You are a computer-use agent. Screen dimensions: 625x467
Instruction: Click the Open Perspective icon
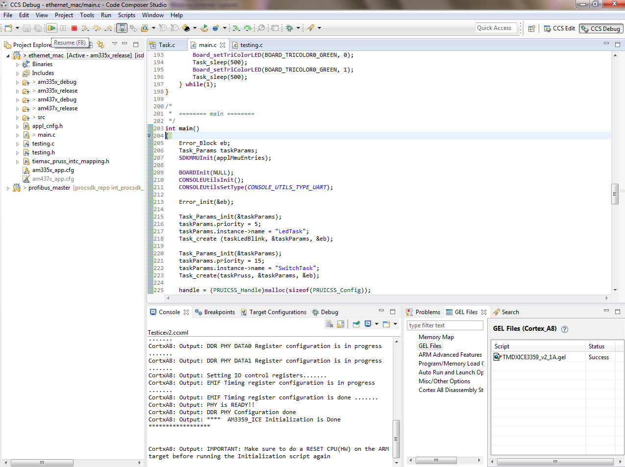click(x=531, y=28)
